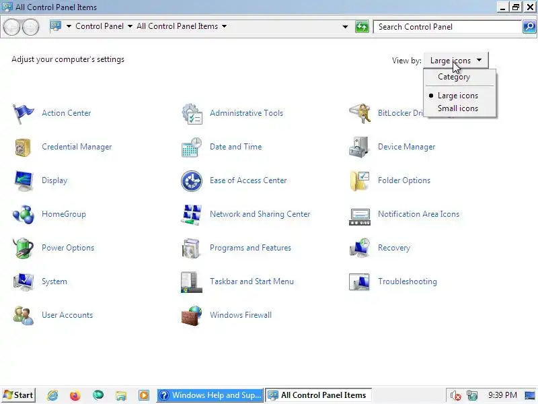Open the address bar history dropdown arrow
The width and height of the screenshot is (538, 404).
tap(345, 26)
